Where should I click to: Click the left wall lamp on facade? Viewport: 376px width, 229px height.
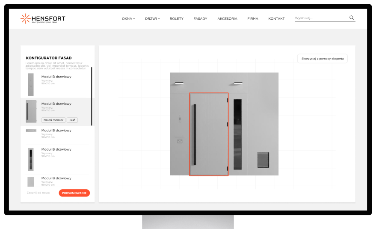179,83
